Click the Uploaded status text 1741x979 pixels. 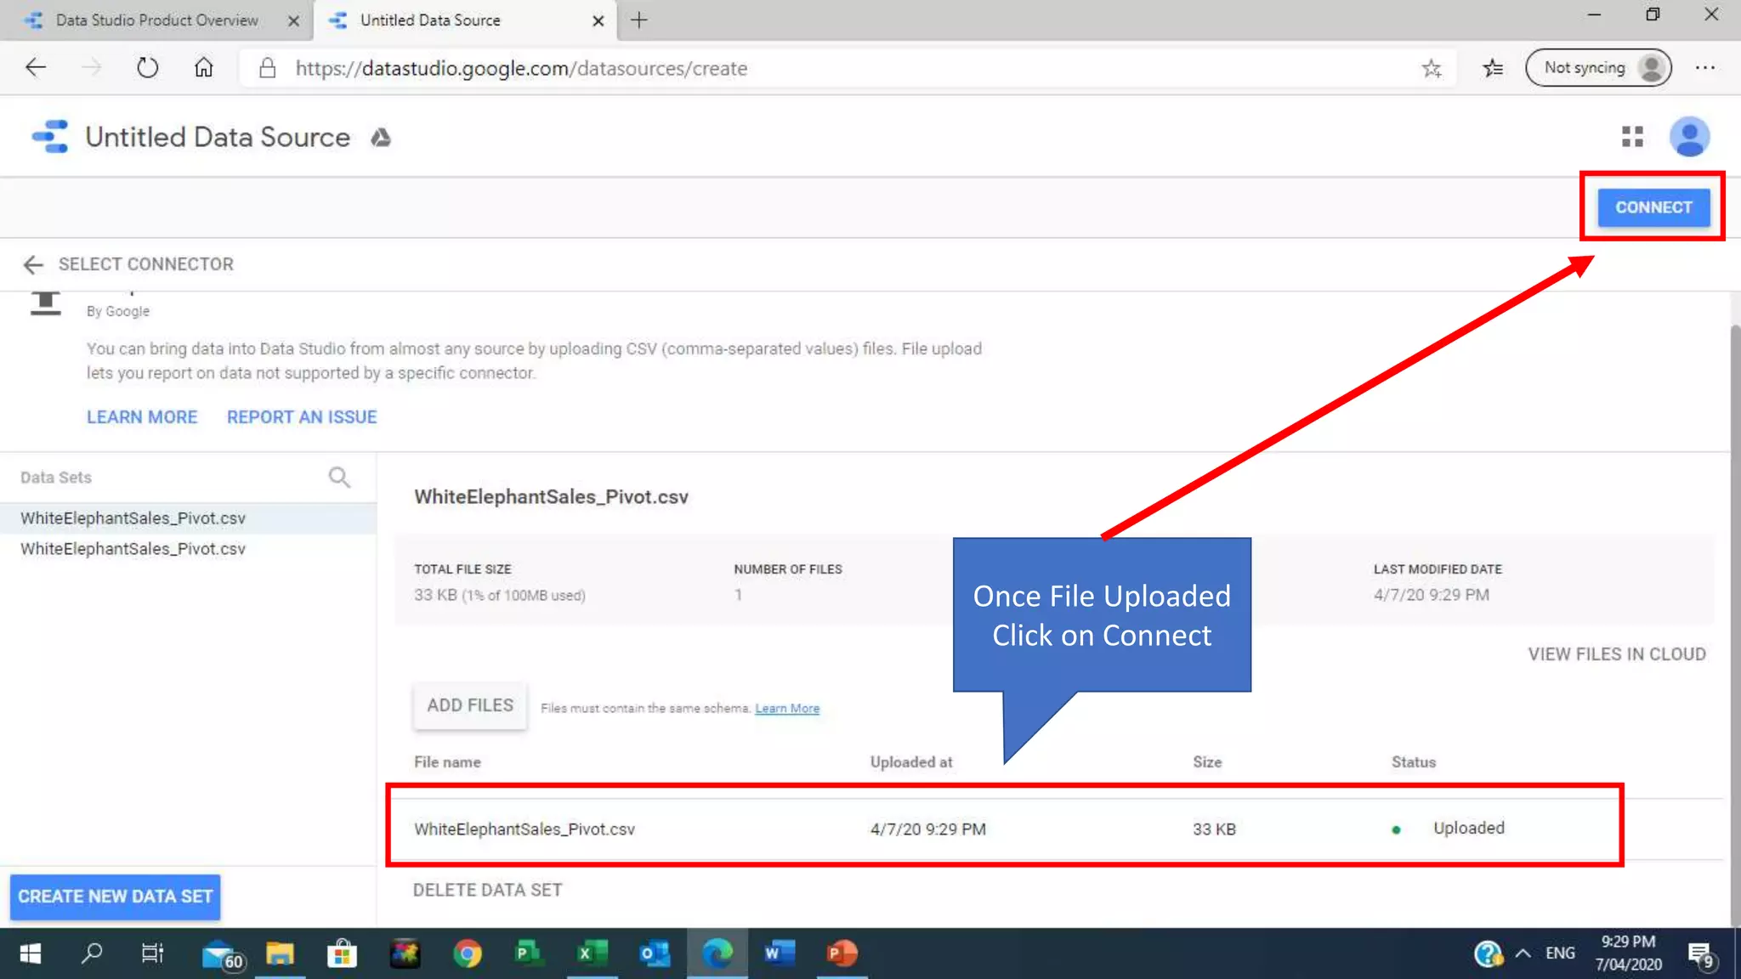(1469, 828)
